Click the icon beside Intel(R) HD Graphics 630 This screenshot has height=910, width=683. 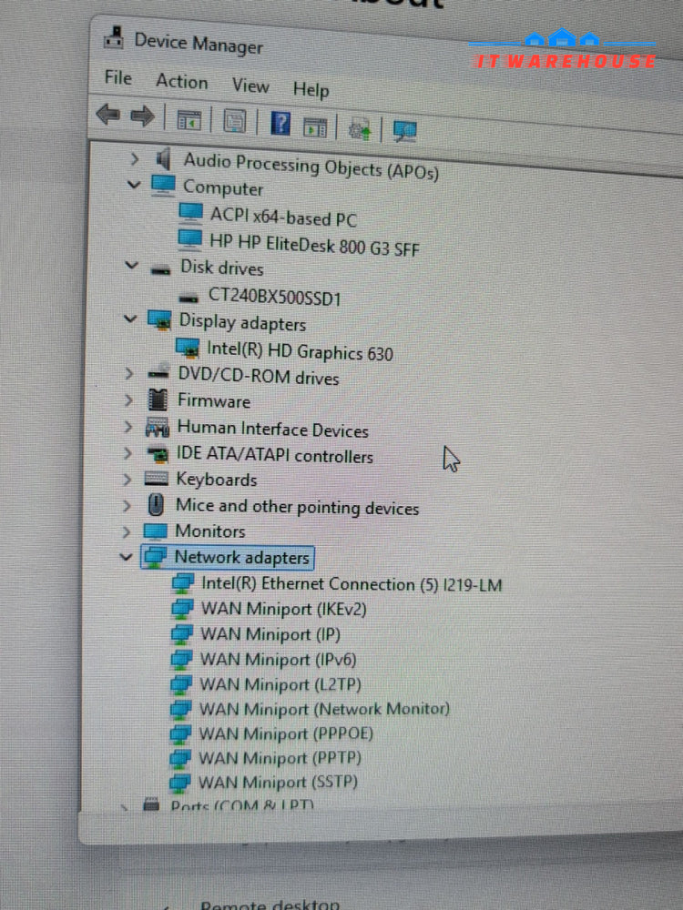(188, 348)
